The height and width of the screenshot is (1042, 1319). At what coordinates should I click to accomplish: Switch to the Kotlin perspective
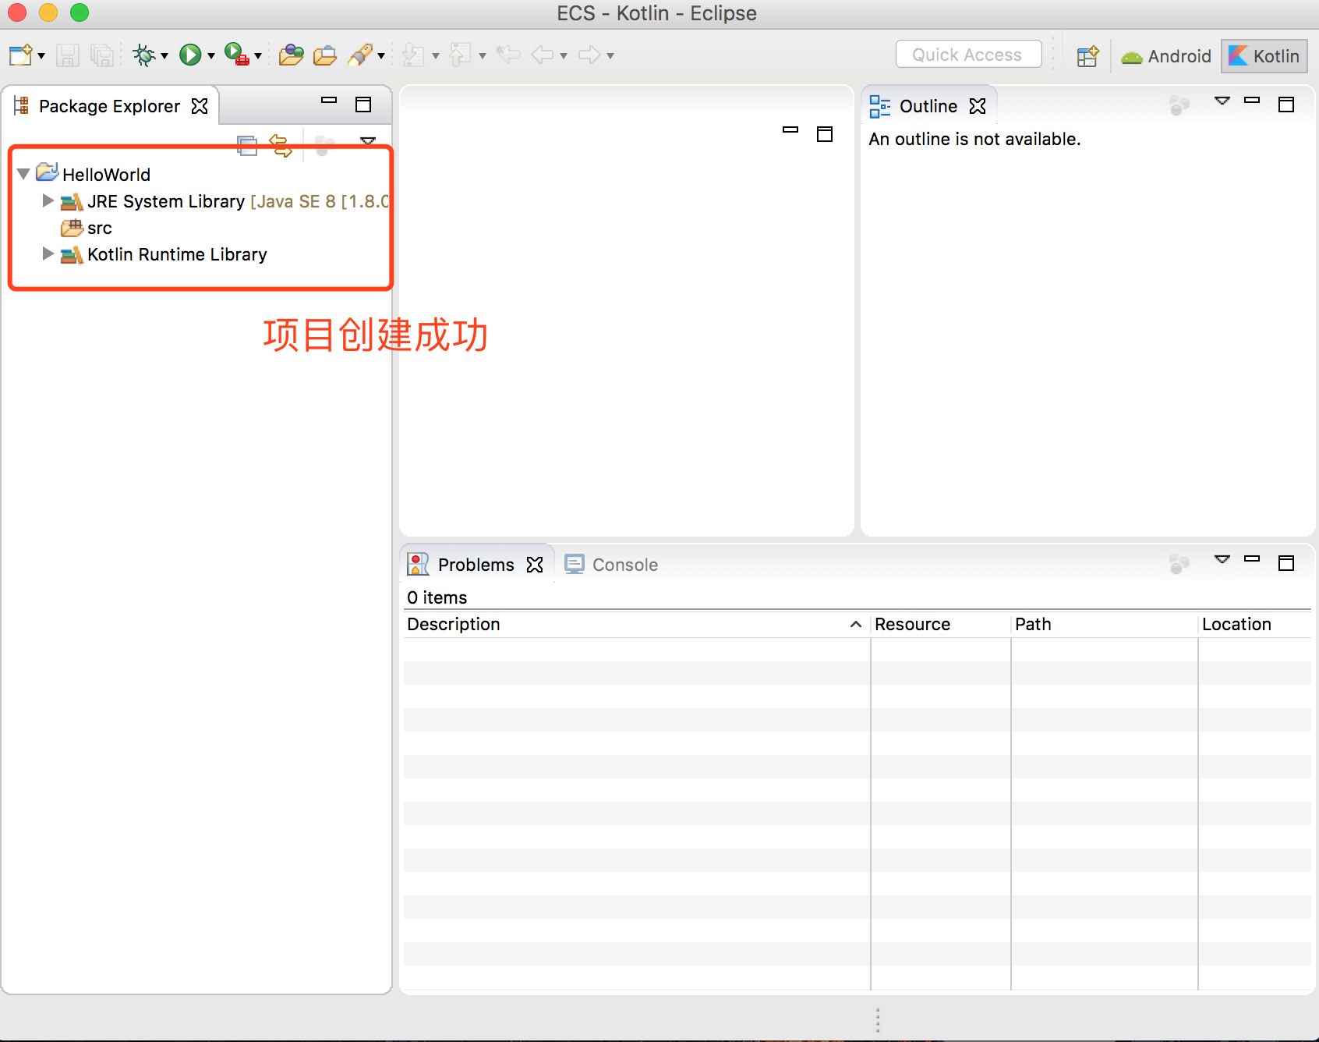1264,56
